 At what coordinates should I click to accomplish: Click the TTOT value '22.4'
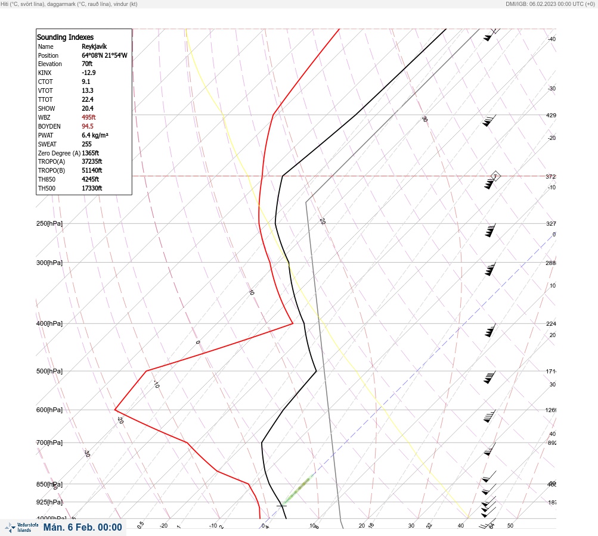click(87, 99)
